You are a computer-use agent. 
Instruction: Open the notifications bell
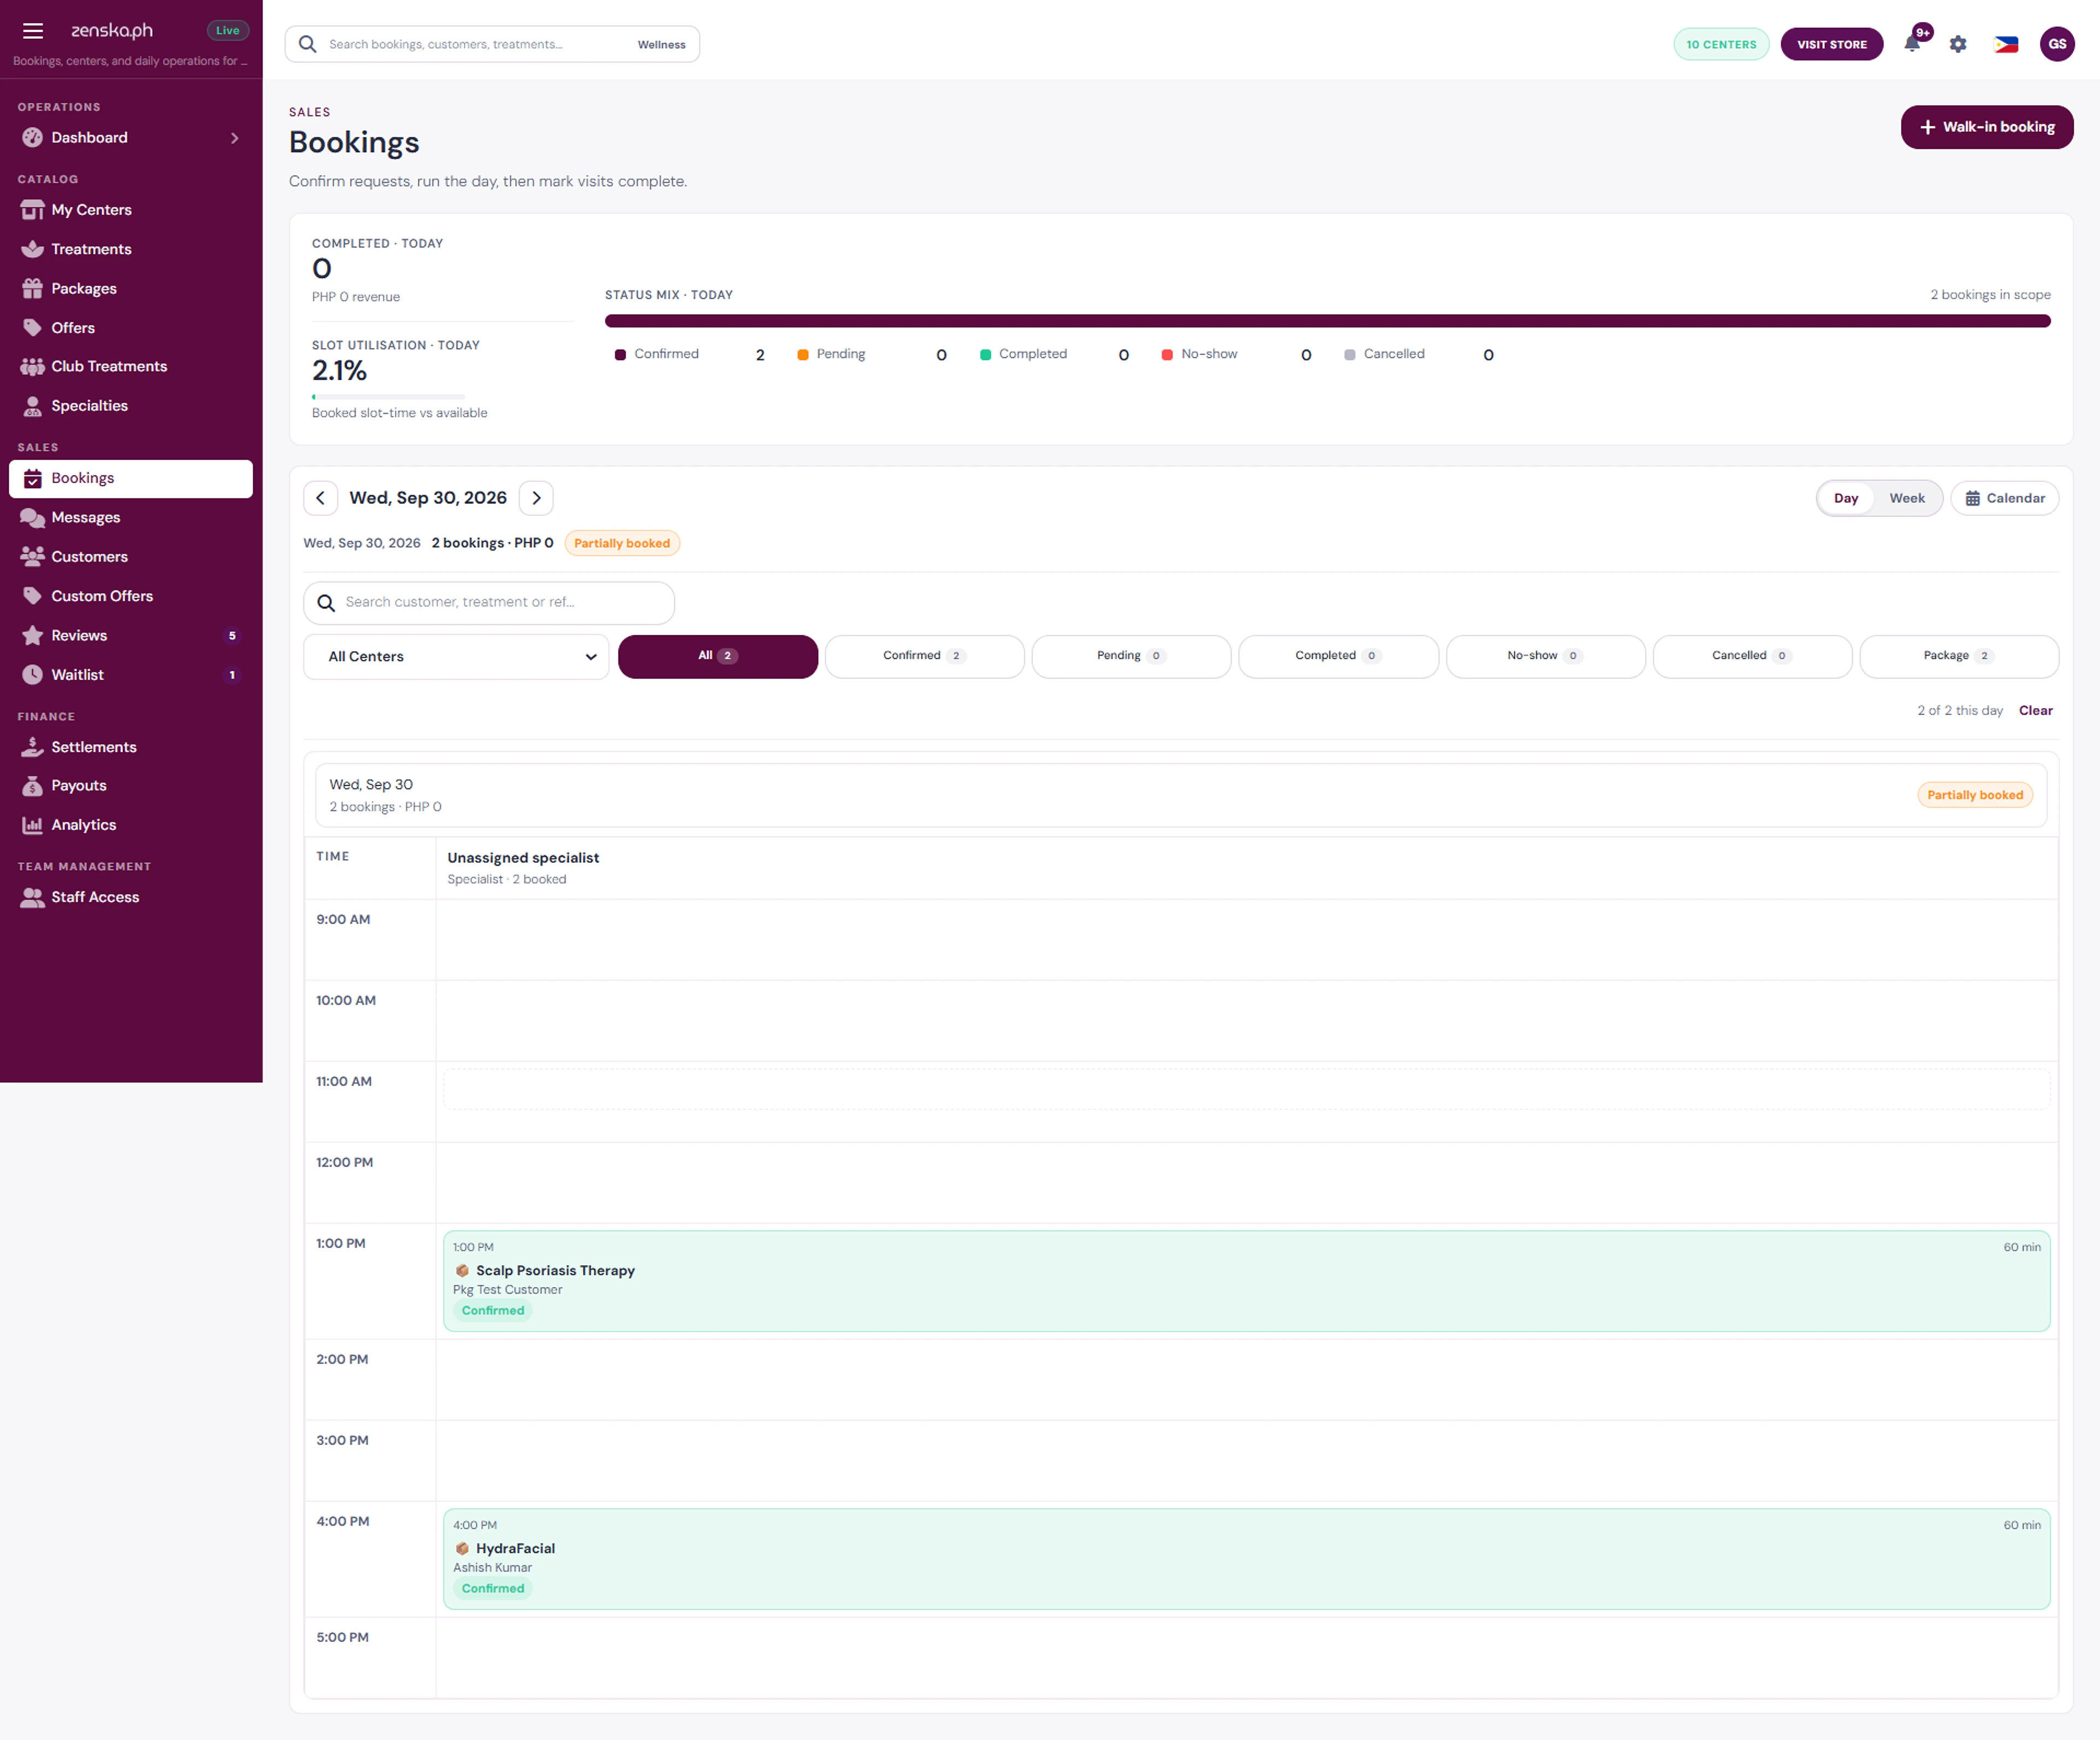tap(1913, 44)
